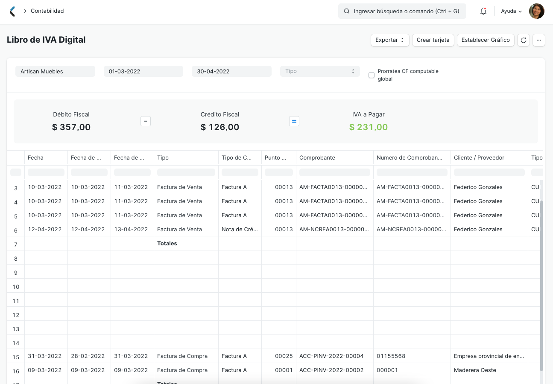
Task: Expand the Ayuda menu
Action: (512, 11)
